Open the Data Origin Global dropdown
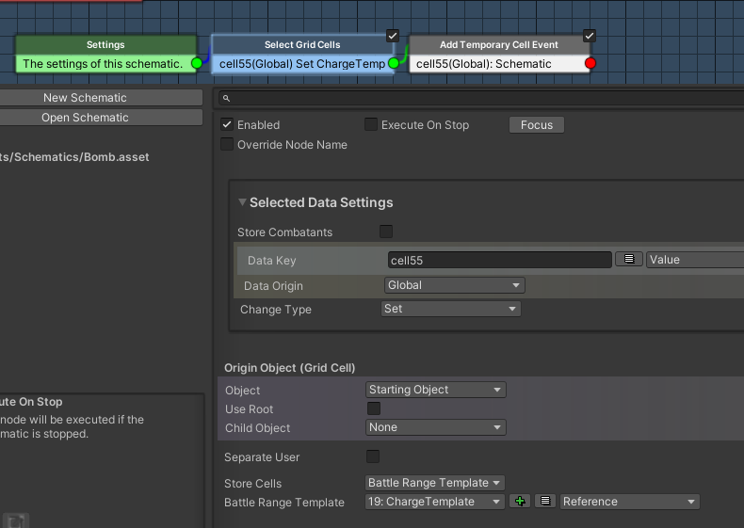This screenshot has height=528, width=744. point(455,285)
